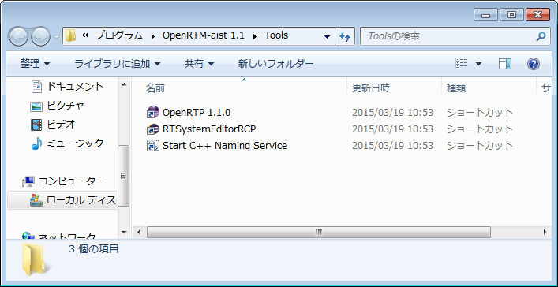
Task: Click the search magnifier icon
Action: (x=541, y=36)
